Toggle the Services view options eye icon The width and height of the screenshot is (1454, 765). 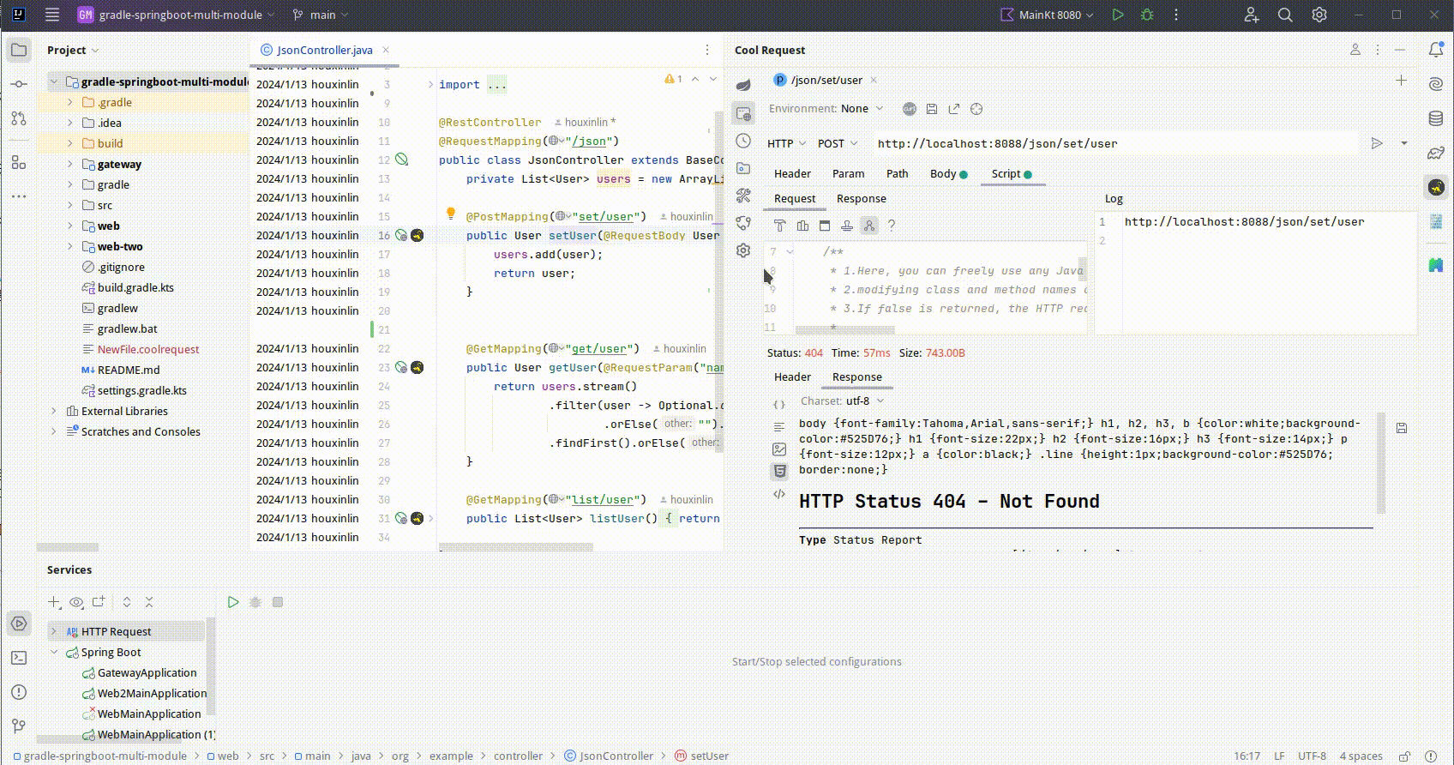pyautogui.click(x=76, y=602)
